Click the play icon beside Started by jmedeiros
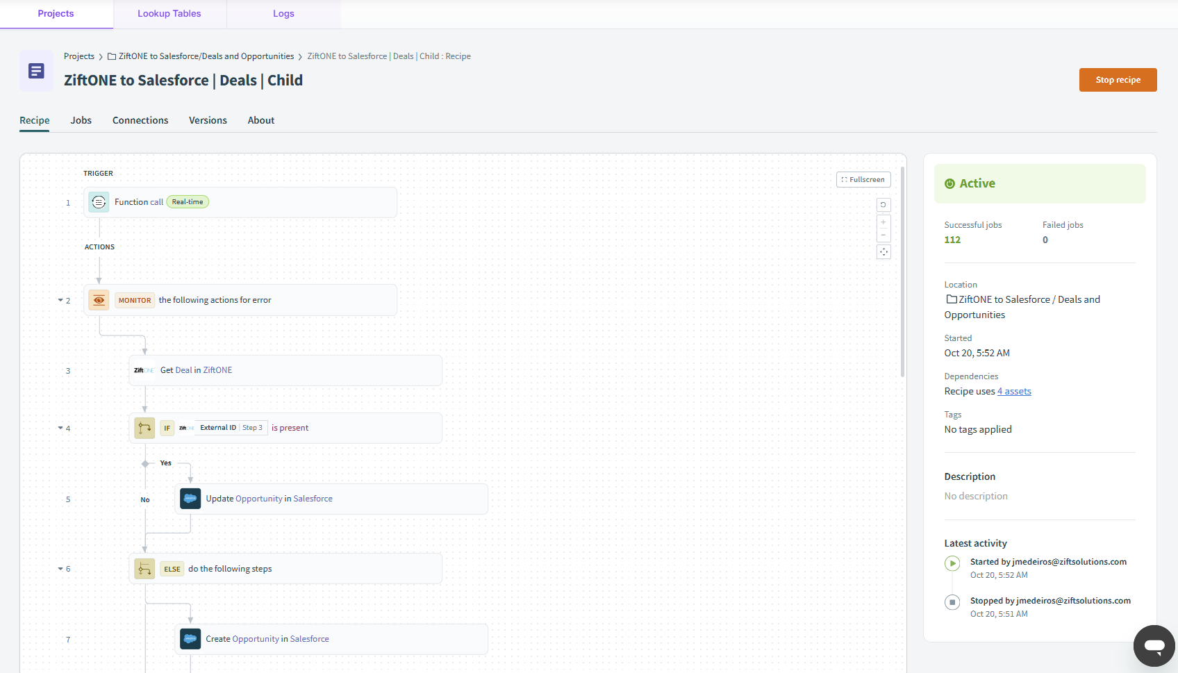Viewport: 1178px width, 673px height. coord(952,563)
